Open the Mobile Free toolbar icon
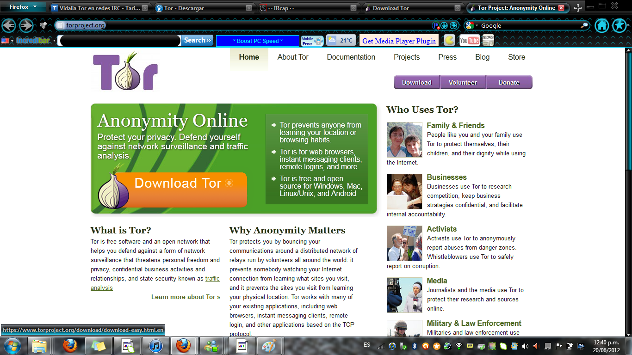The width and height of the screenshot is (632, 355). click(x=312, y=41)
